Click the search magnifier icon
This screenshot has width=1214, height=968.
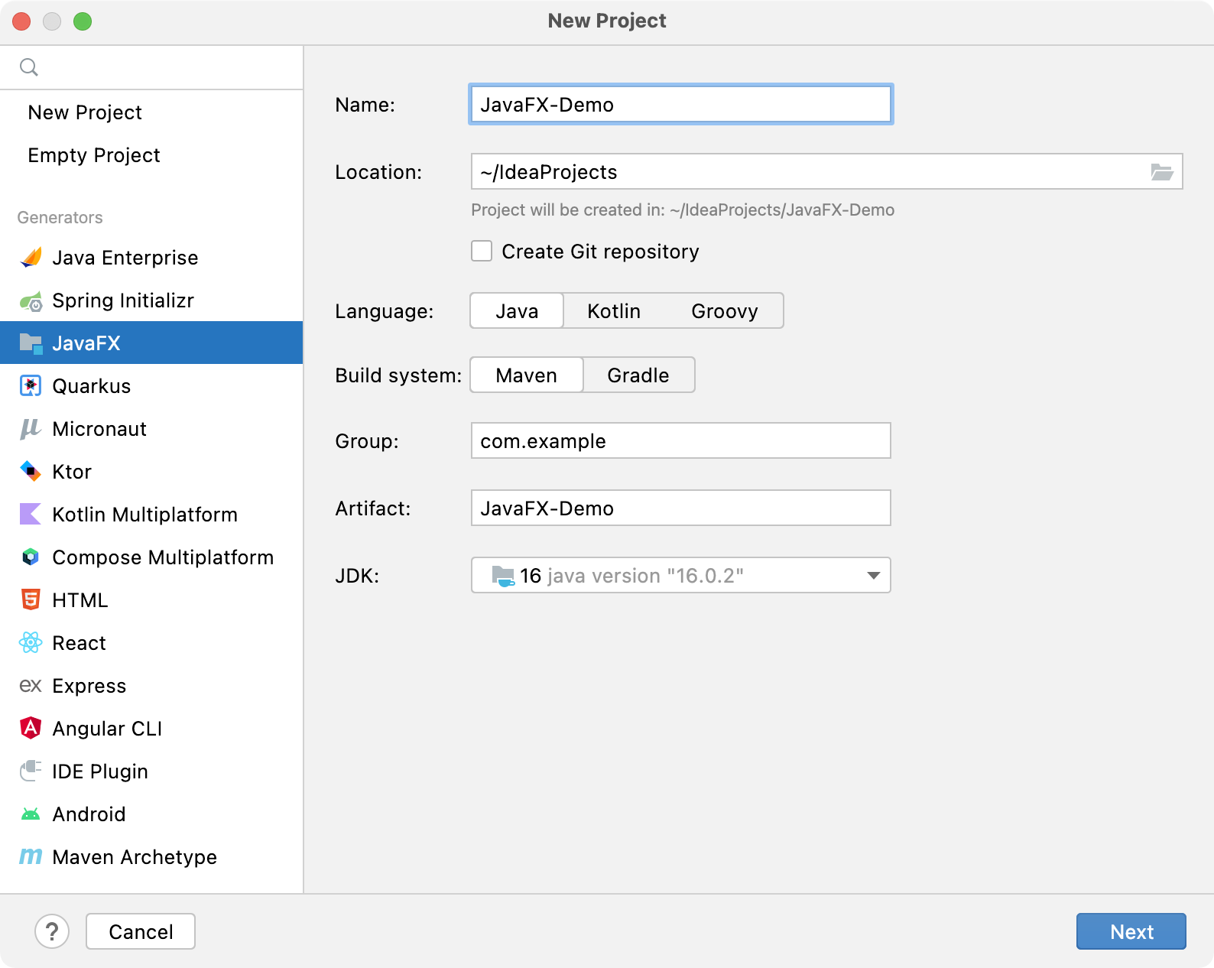tap(29, 67)
